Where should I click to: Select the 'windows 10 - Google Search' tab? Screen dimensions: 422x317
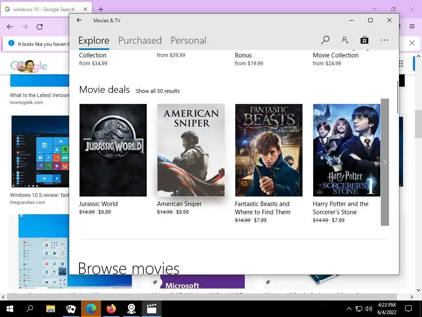pos(46,9)
